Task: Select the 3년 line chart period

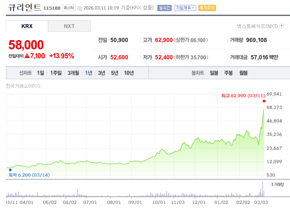Action: pyautogui.click(x=102, y=73)
